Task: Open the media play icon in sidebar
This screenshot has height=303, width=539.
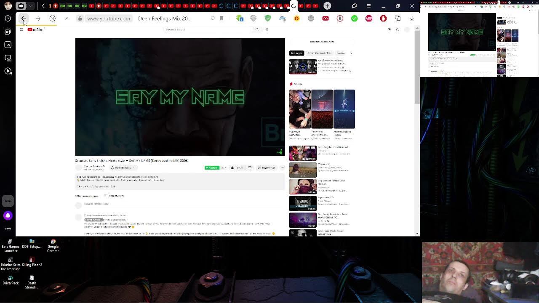Action: coord(8,71)
